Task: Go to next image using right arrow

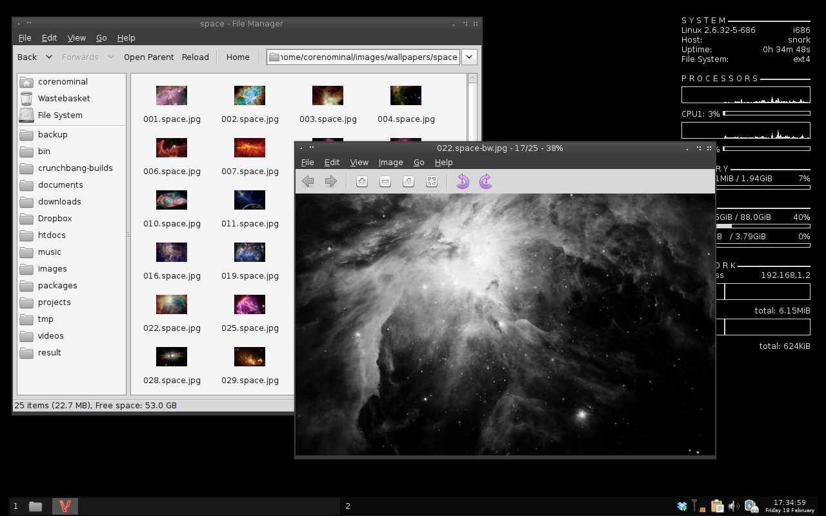Action: pos(331,182)
